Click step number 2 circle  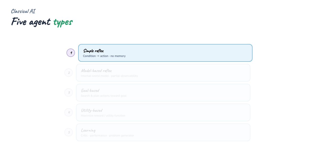pos(69,73)
